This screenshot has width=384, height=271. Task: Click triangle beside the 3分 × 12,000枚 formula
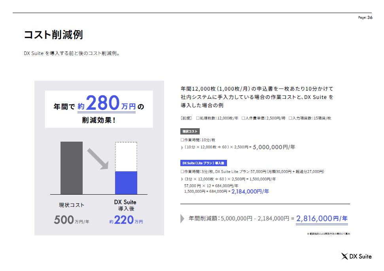182,179
